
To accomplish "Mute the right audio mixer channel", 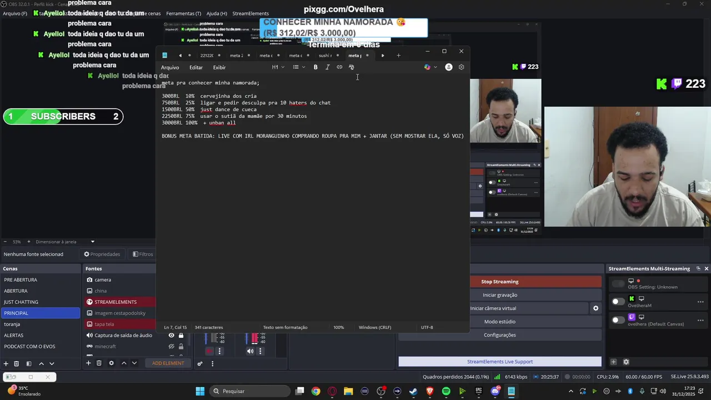I will tap(250, 351).
